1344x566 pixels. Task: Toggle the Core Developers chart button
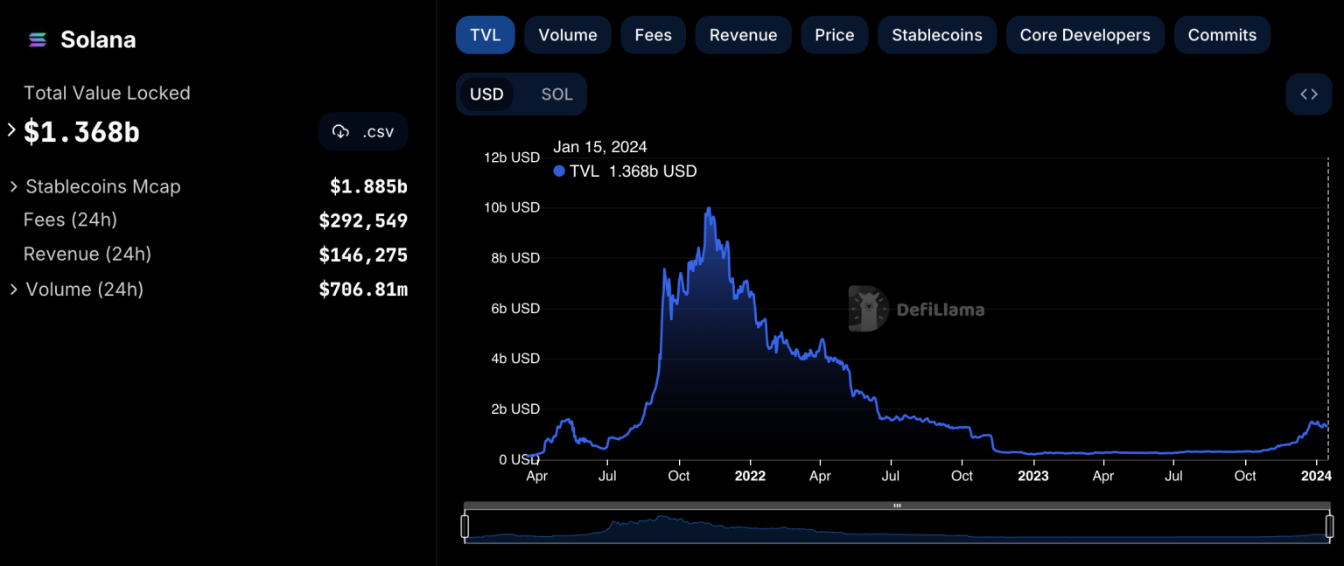click(x=1085, y=35)
